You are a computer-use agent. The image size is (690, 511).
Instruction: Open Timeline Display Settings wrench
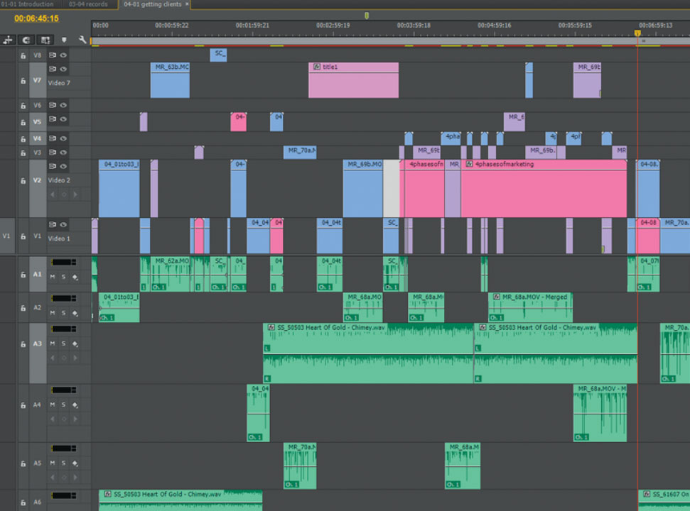(82, 40)
